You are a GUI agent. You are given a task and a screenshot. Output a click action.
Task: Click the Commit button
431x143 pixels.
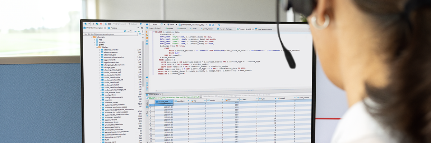(x=122, y=24)
